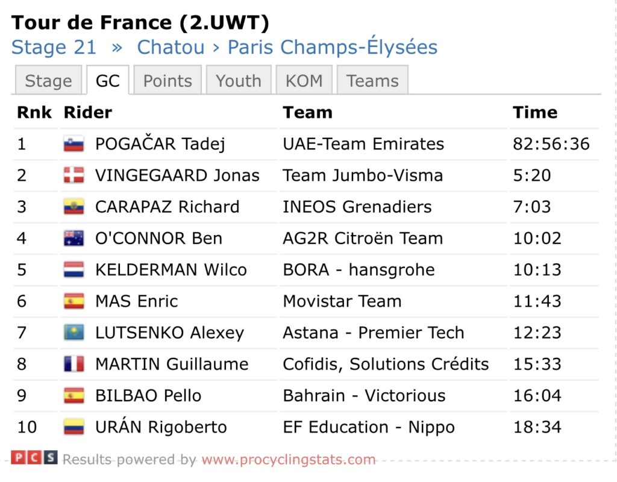617x482 pixels.
Task: Click the Time column header
Action: (x=534, y=113)
